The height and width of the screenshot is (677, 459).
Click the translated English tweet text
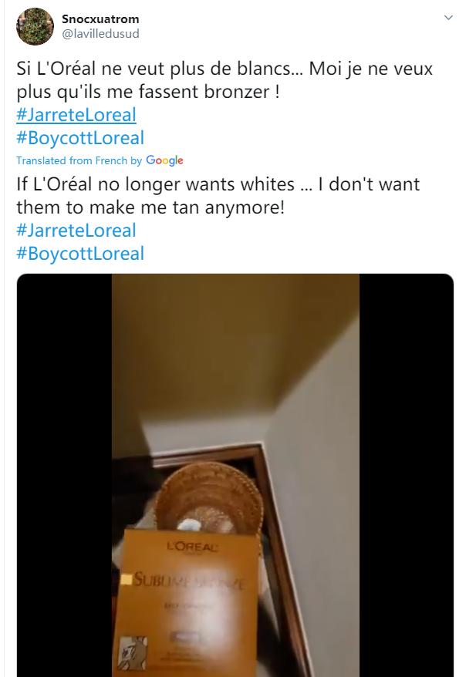pyautogui.click(x=218, y=196)
